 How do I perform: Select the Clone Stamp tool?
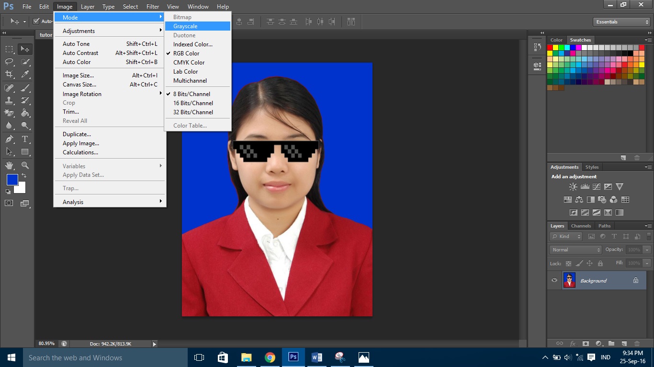[x=9, y=100]
